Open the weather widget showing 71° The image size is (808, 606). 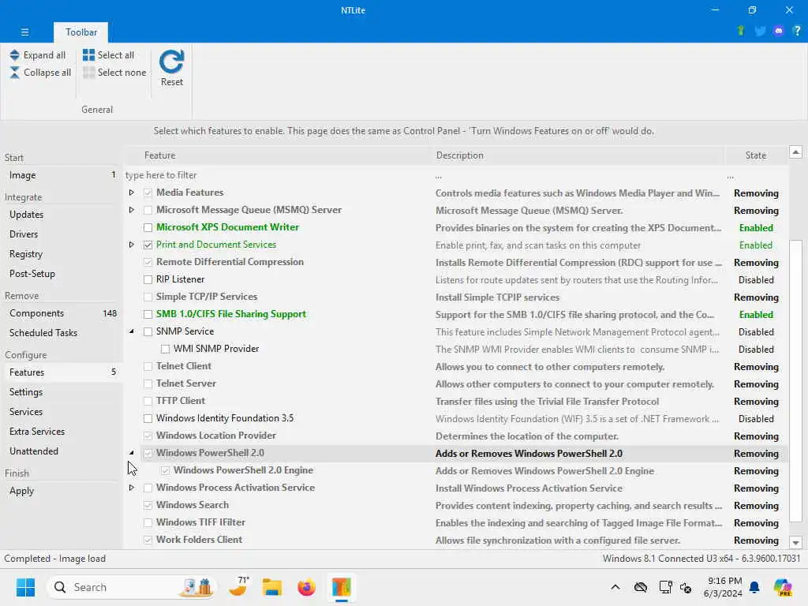click(239, 586)
